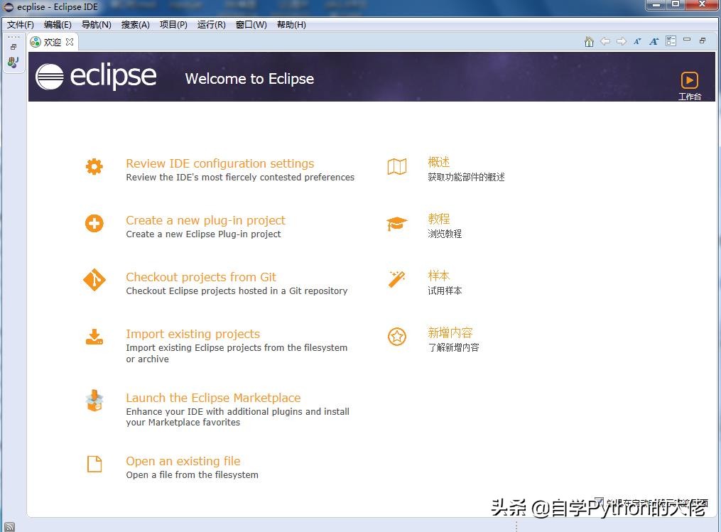This screenshot has width=721, height=532.
Task: Click Create a new plug-in project link
Action: tap(205, 220)
